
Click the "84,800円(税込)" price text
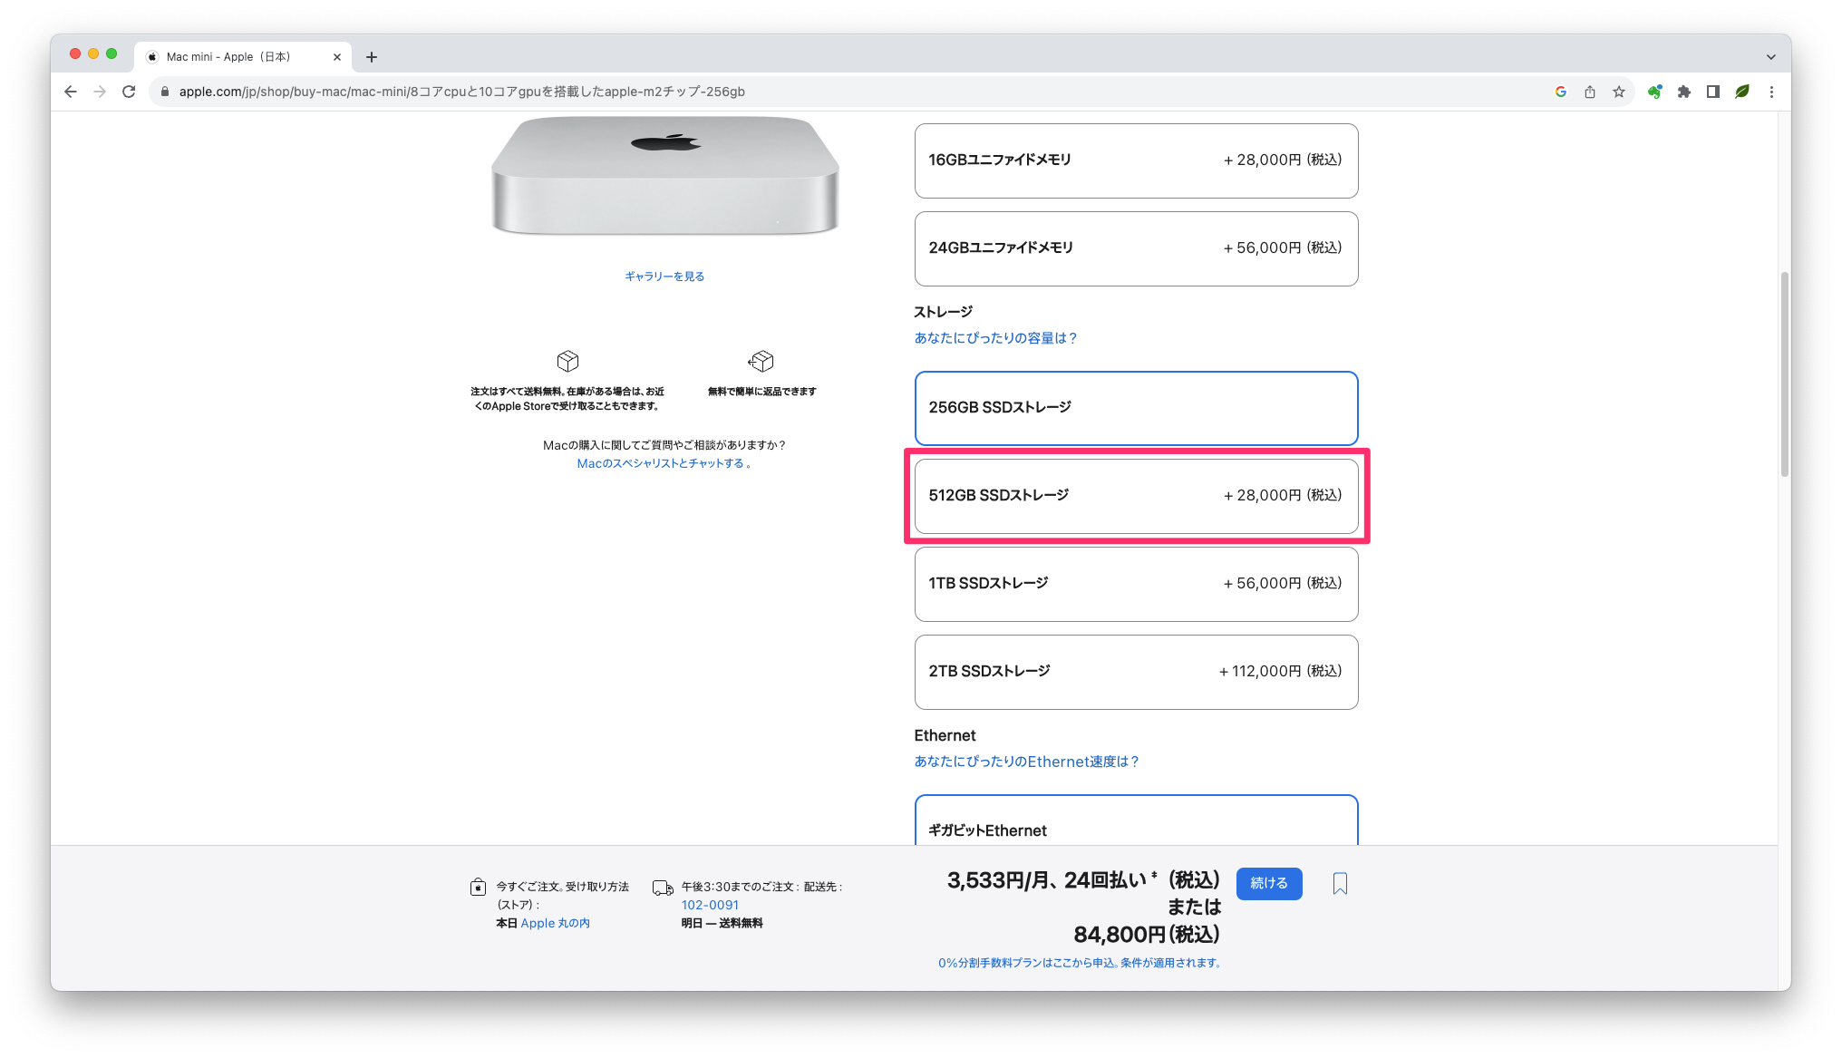[1147, 935]
